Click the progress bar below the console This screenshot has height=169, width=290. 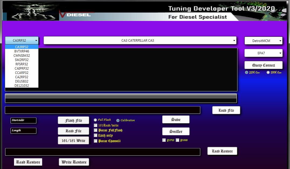pyautogui.click(x=121, y=98)
